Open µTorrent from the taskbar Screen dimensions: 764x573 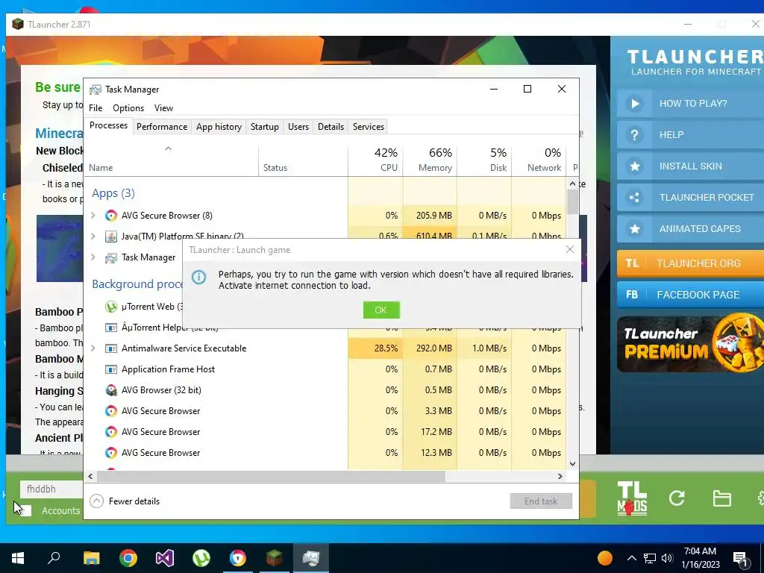[x=201, y=558]
